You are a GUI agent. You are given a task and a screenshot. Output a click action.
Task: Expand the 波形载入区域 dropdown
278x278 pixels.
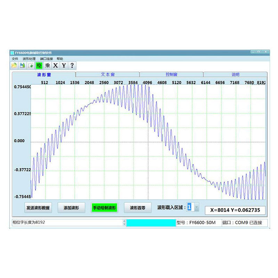tap(196, 207)
